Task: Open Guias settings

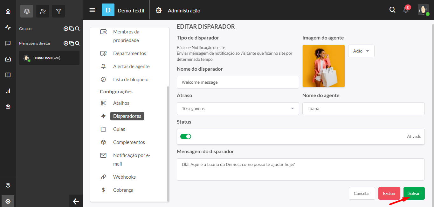Action: coord(119,129)
